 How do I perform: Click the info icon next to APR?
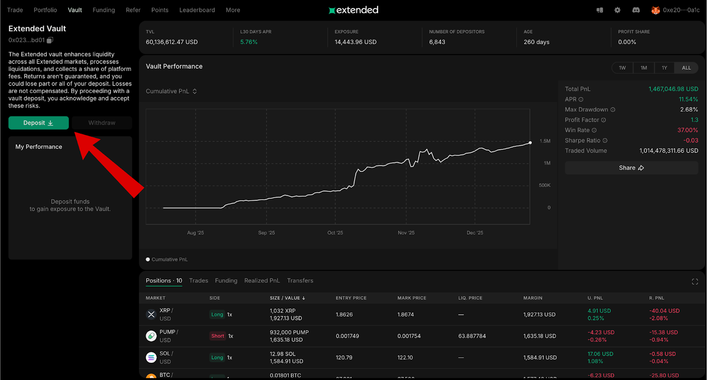tap(581, 100)
